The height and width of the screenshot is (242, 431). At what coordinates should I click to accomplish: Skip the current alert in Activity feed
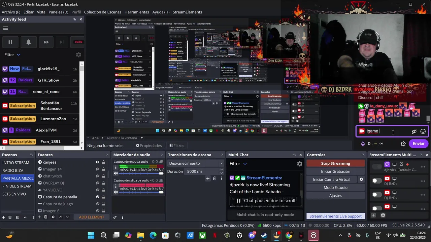[x=46, y=42]
